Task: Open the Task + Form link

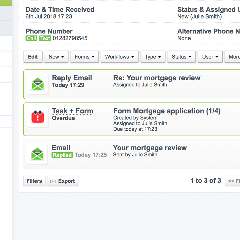Action: click(x=72, y=111)
